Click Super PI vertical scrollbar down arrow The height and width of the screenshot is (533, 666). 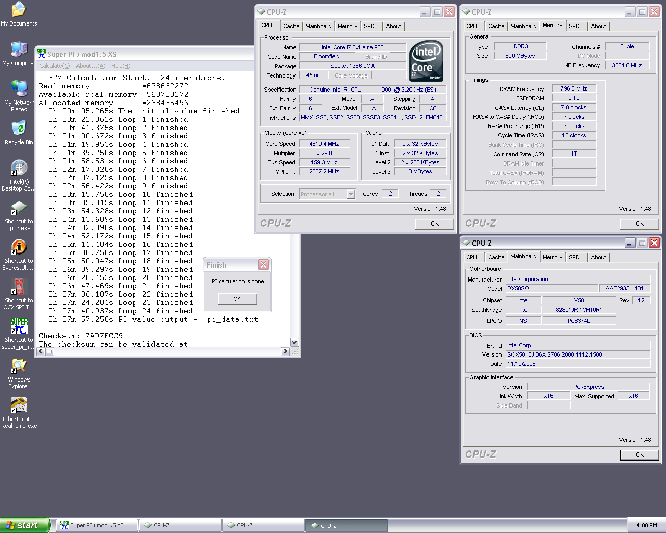tap(295, 342)
